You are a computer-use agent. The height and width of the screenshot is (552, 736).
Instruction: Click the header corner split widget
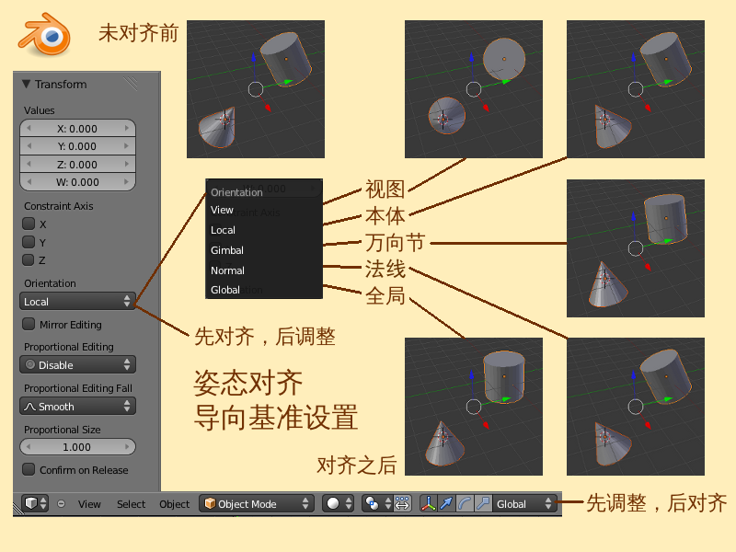17,508
